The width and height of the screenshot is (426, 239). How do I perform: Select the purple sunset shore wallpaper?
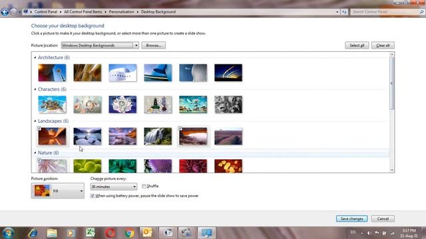[122, 136]
